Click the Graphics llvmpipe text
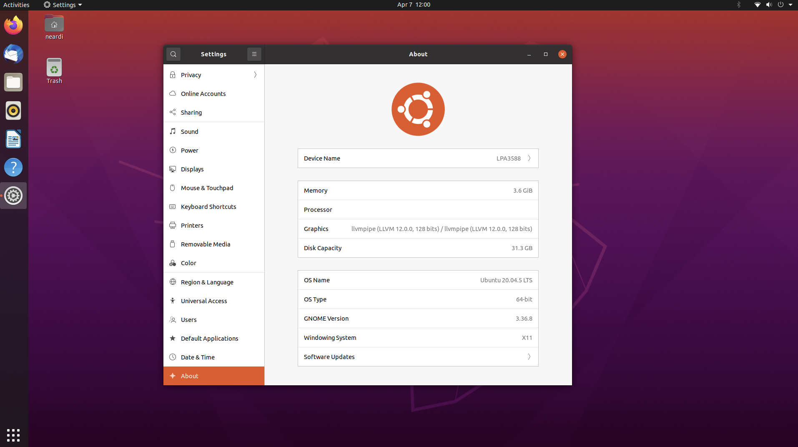This screenshot has width=798, height=447. [x=442, y=229]
